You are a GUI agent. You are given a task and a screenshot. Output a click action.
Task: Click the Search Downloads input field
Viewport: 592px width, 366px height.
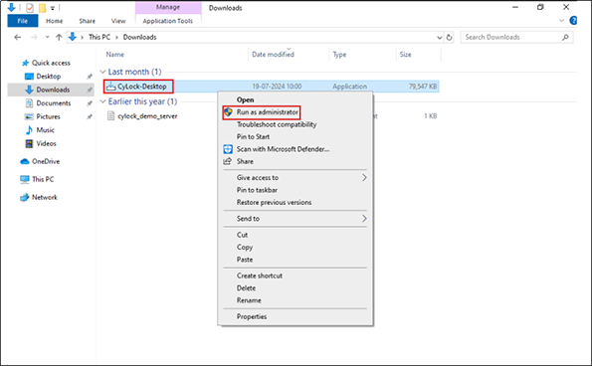[516, 37]
